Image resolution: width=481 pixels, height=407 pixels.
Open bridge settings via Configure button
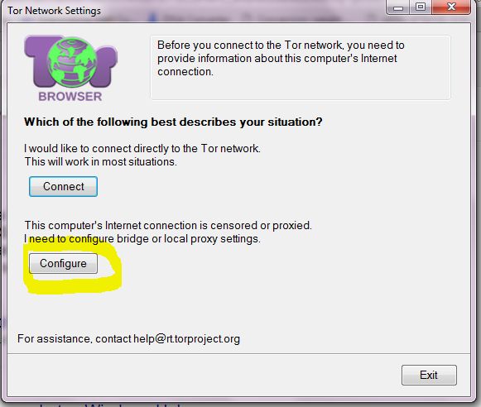pos(63,263)
